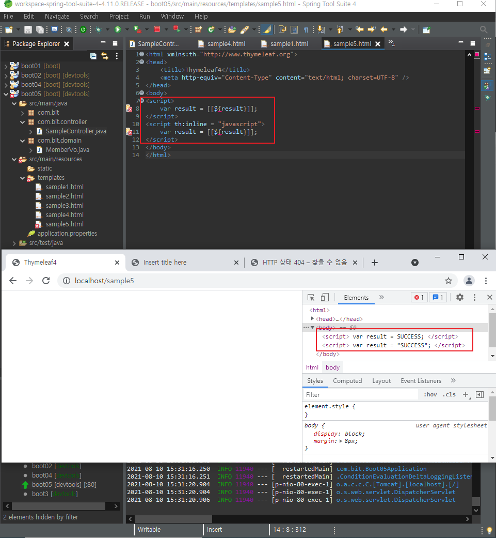Click the browser profile avatar icon

pyautogui.click(x=469, y=281)
